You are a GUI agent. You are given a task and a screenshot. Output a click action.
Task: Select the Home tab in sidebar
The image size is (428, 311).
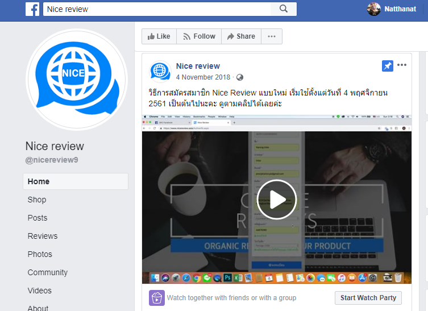(x=76, y=181)
